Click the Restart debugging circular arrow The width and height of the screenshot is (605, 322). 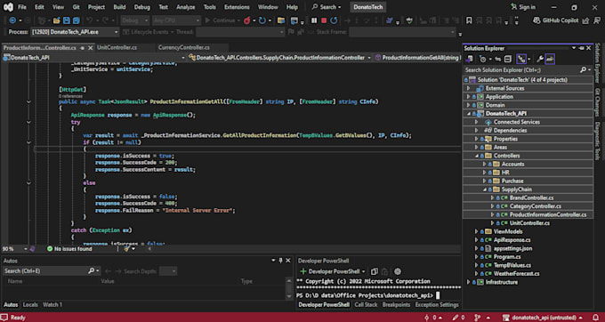click(x=334, y=20)
